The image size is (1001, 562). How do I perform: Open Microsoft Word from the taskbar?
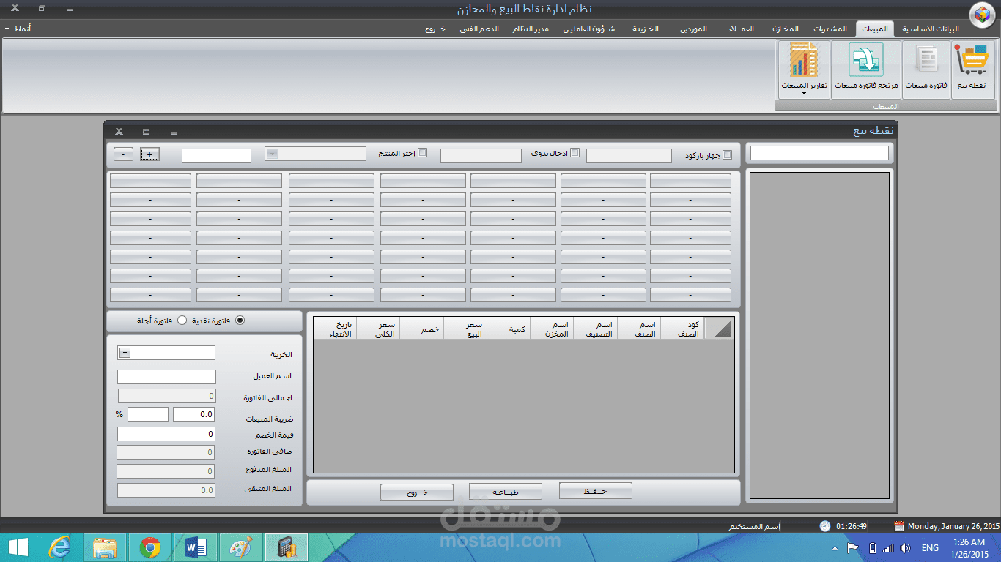click(x=196, y=547)
